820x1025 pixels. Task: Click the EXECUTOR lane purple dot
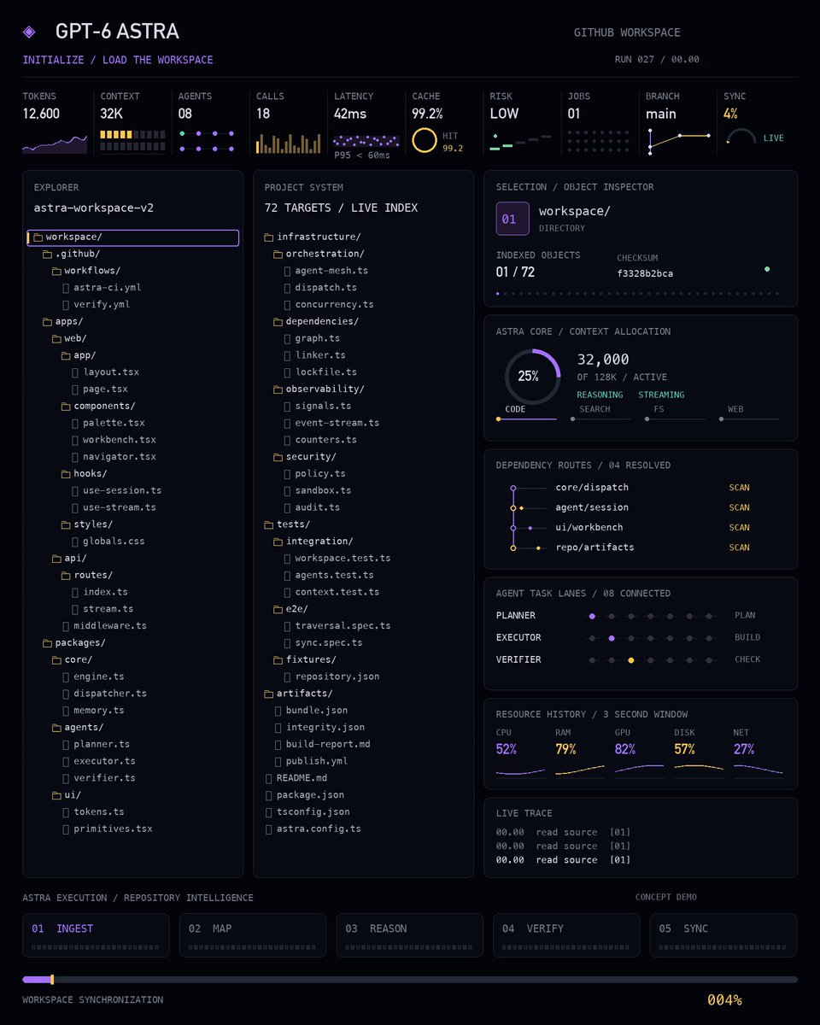coord(612,638)
